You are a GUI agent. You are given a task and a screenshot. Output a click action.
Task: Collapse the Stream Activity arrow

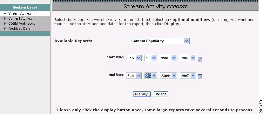5,13
